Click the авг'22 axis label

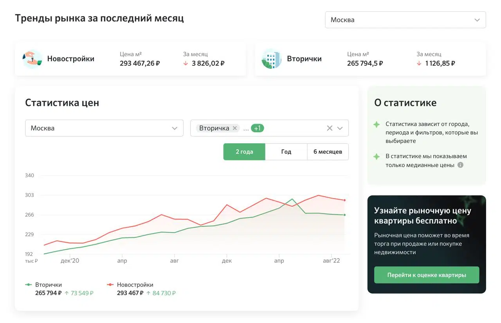click(x=332, y=261)
